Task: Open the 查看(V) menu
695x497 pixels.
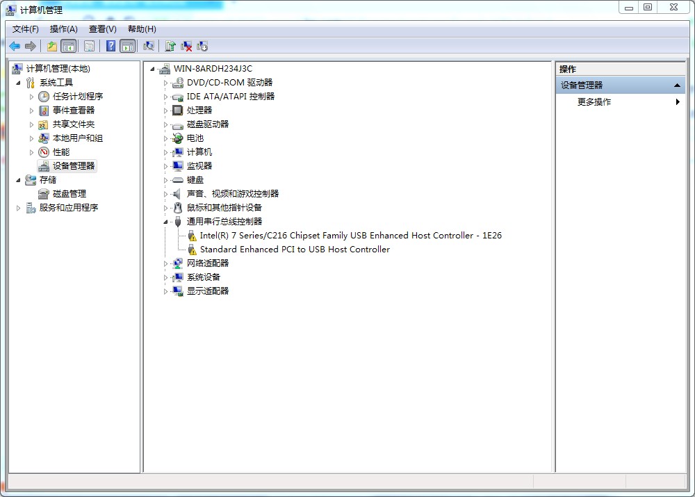Action: coord(102,29)
